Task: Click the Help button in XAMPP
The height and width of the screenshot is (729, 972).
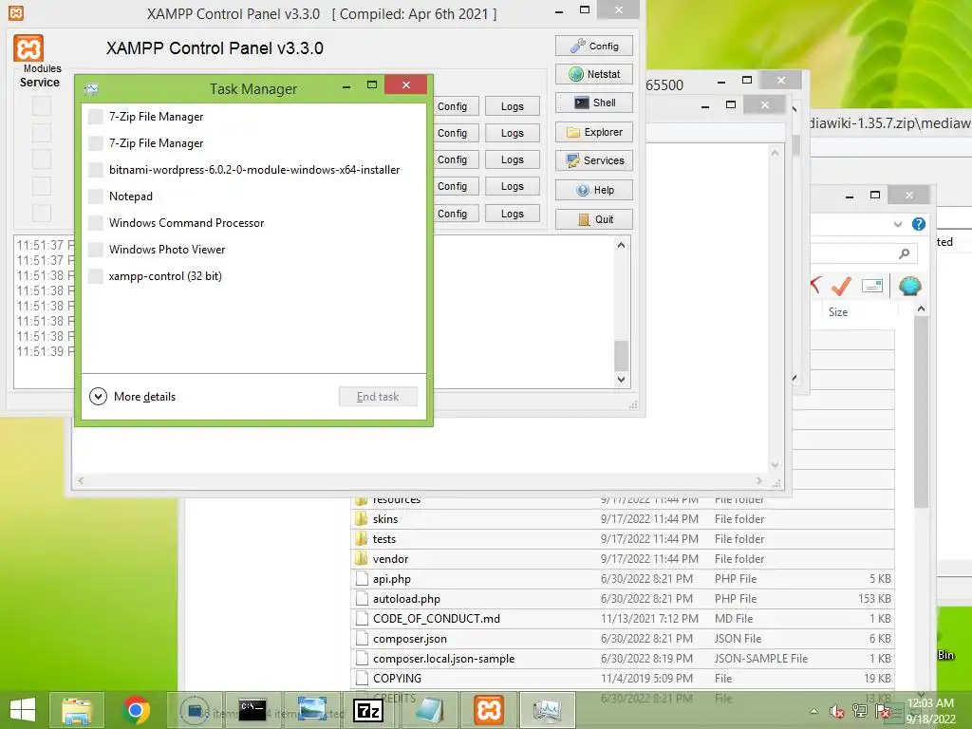Action: pyautogui.click(x=594, y=190)
